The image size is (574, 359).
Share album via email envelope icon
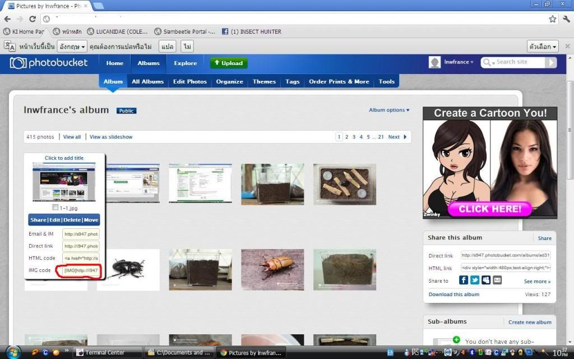pyautogui.click(x=497, y=280)
